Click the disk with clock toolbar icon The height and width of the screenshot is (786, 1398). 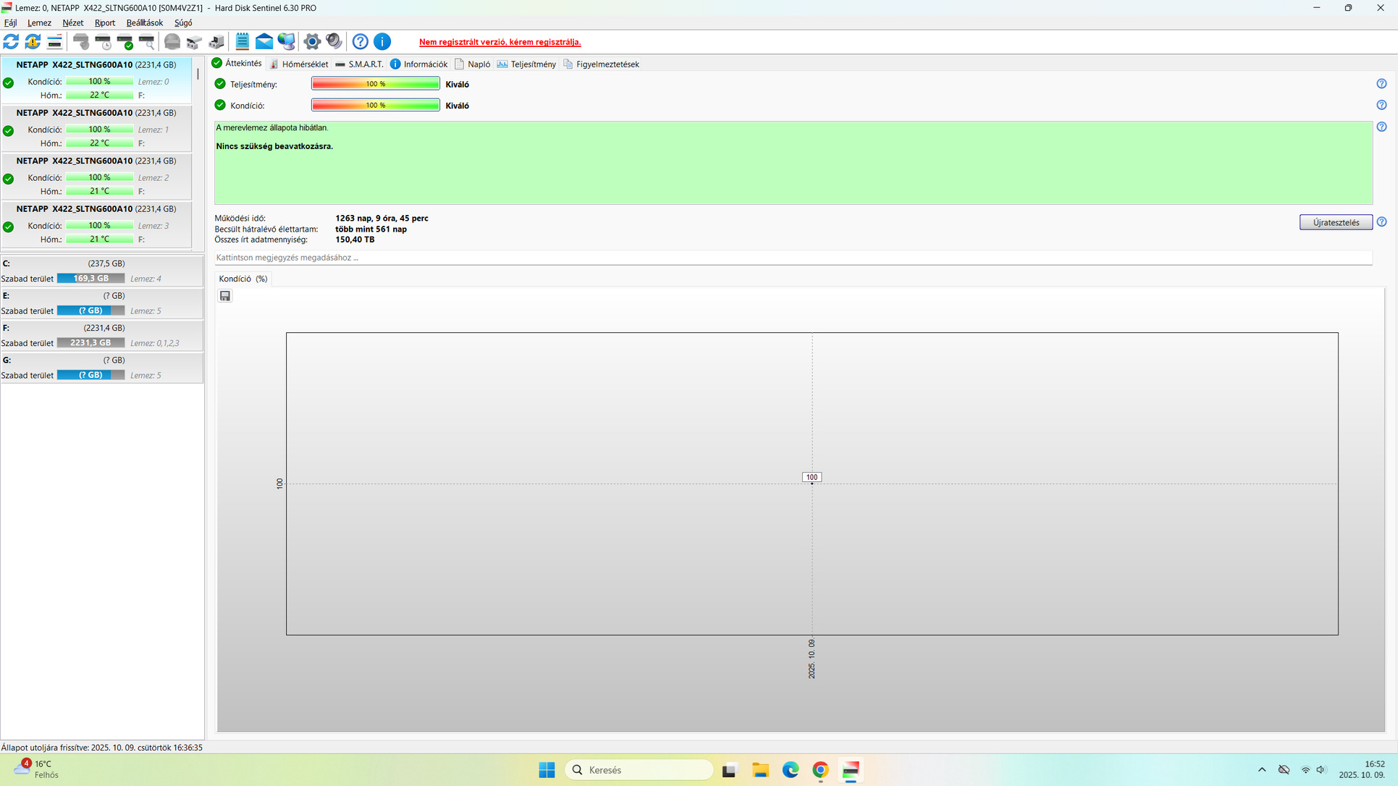104,42
